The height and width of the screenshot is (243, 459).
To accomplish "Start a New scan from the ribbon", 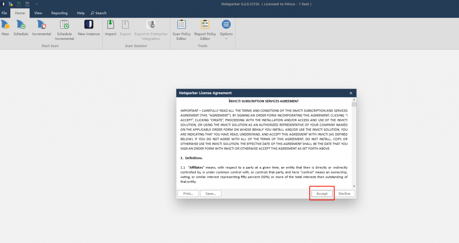I will pyautogui.click(x=5, y=28).
